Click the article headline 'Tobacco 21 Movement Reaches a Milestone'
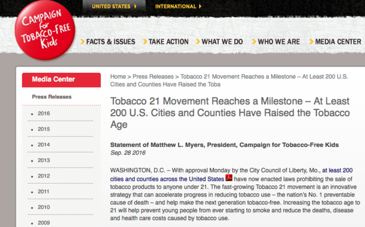 tap(230, 113)
